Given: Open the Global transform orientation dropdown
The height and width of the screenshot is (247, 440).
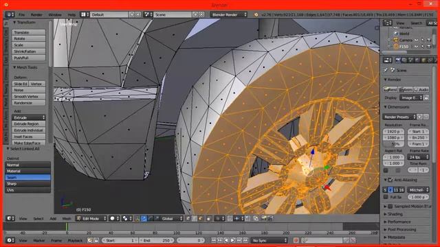Looking at the screenshot, I should pos(172,218).
